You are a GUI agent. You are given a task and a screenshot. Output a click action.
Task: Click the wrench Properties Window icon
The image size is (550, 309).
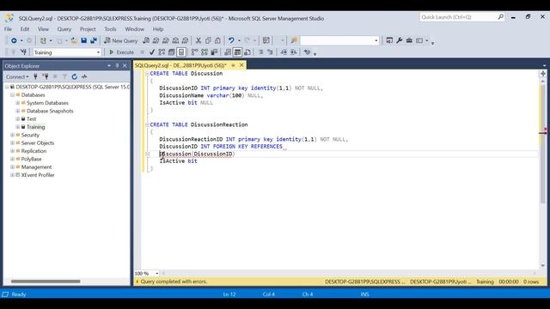[399, 40]
